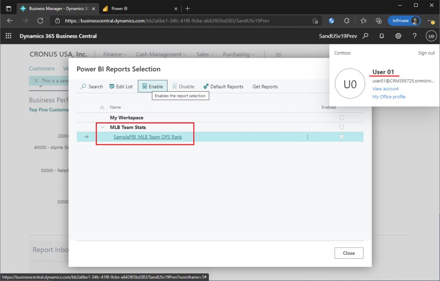Click the Enable action button
Image resolution: width=440 pixels, height=281 pixels.
coord(153,86)
